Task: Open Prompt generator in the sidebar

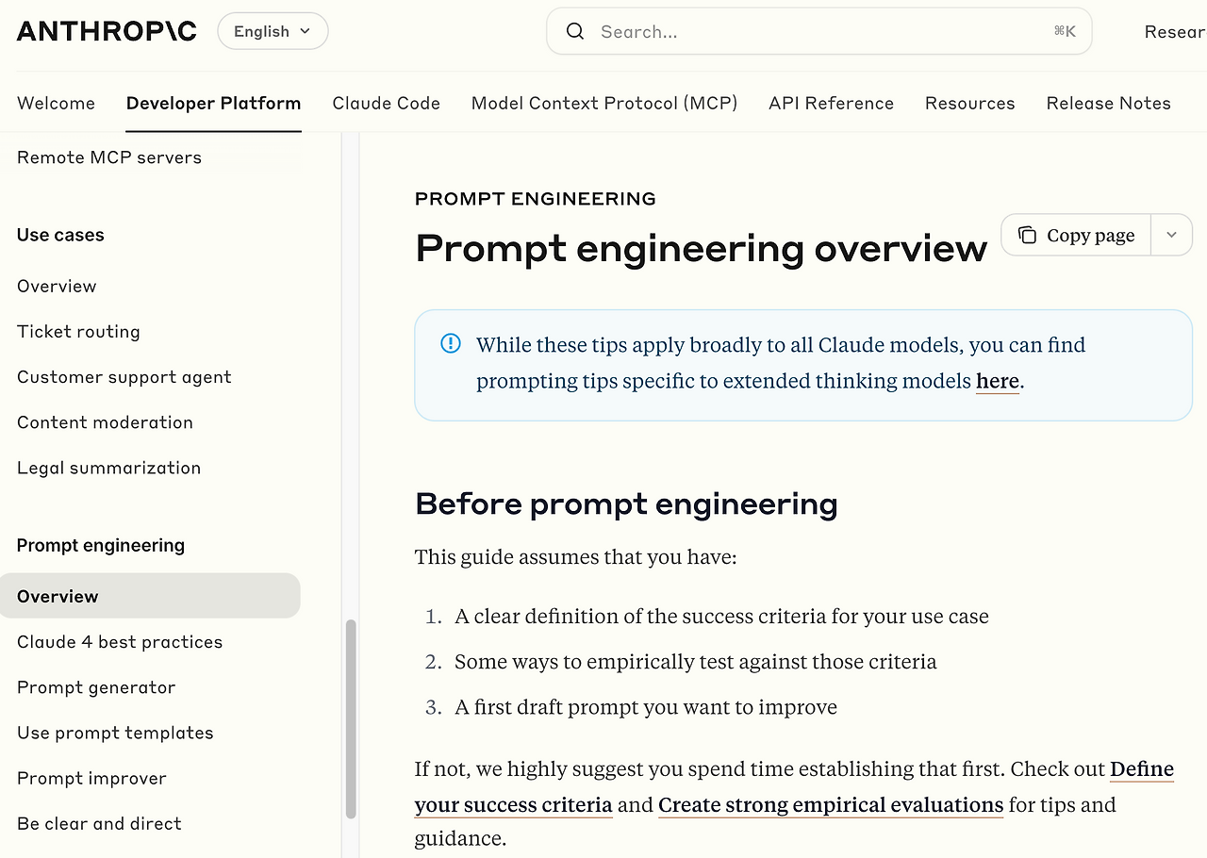Action: pos(96,686)
